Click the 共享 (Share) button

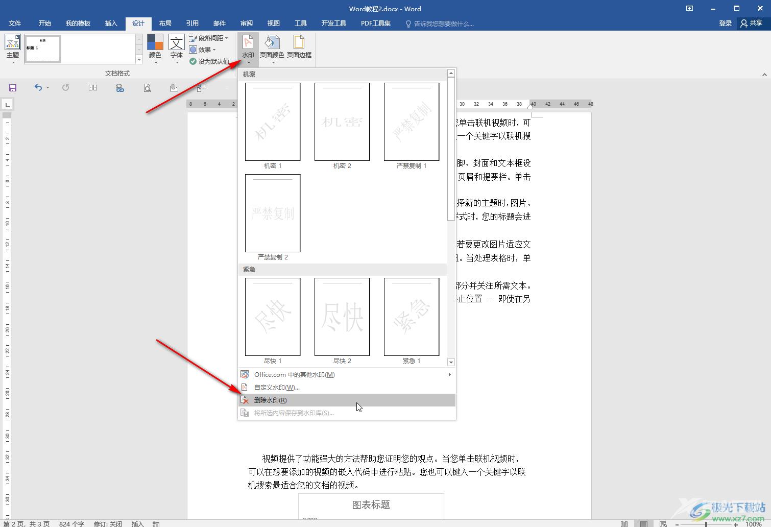click(751, 23)
